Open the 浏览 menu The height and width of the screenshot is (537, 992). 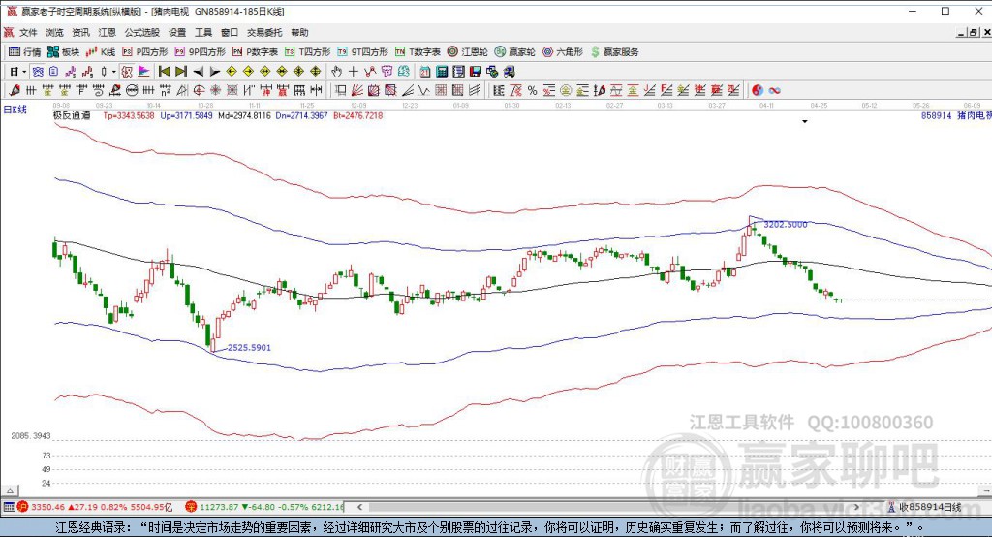click(54, 32)
